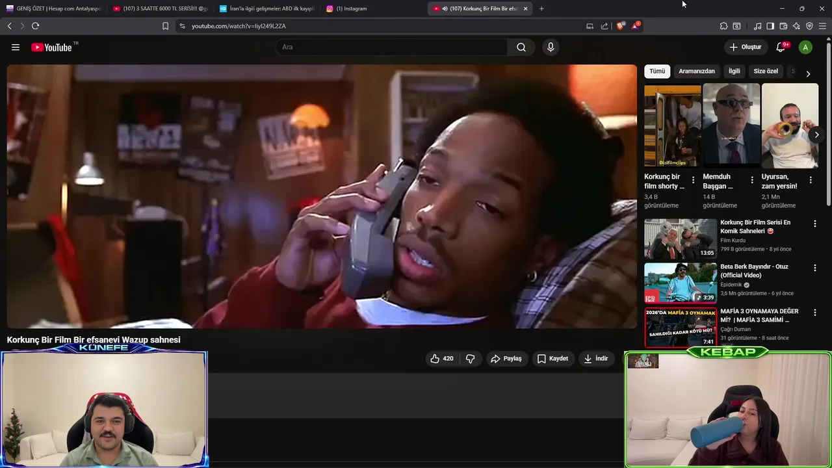
Task: Reload the page
Action: point(35,26)
